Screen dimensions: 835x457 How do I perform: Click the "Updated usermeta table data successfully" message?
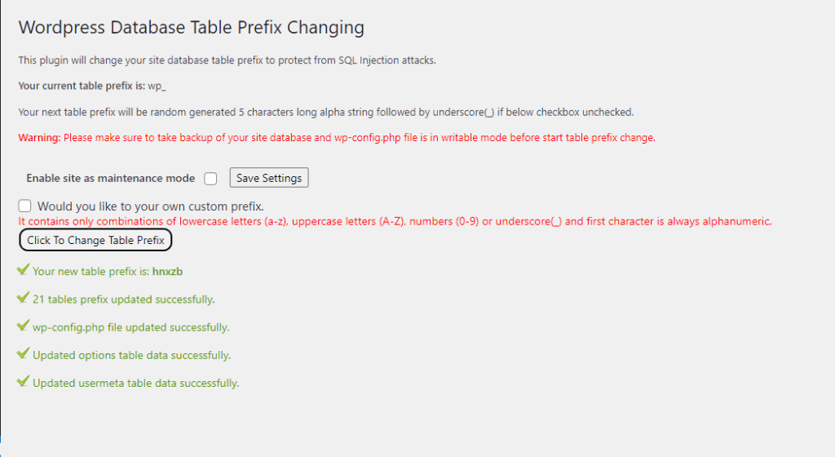point(136,383)
